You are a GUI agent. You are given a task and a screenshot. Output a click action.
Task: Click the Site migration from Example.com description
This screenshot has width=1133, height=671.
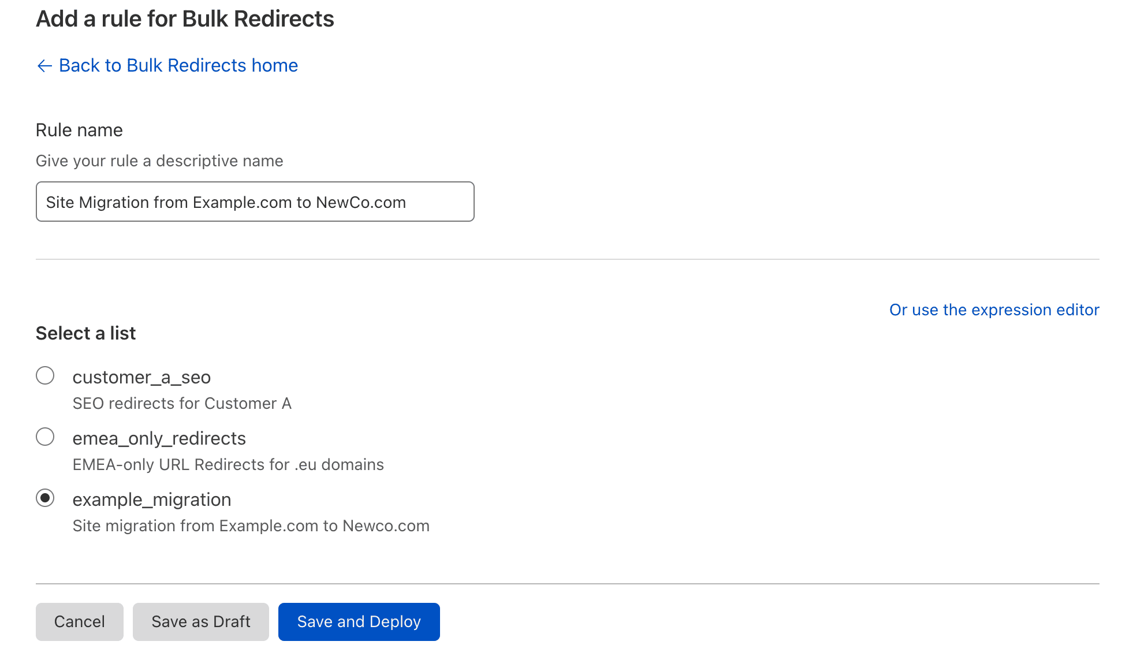point(251,525)
